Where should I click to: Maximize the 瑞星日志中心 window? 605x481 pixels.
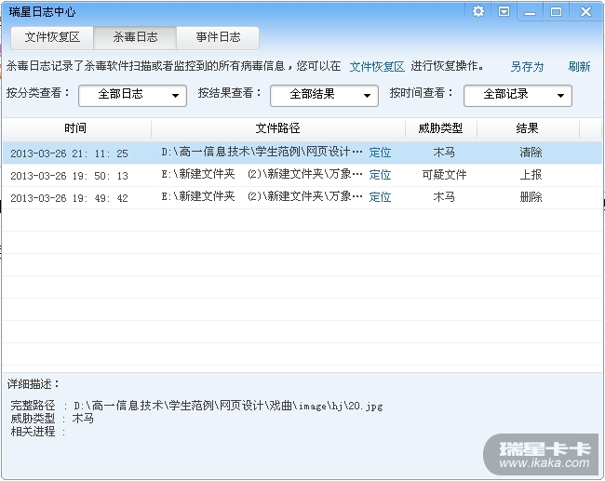pos(556,12)
